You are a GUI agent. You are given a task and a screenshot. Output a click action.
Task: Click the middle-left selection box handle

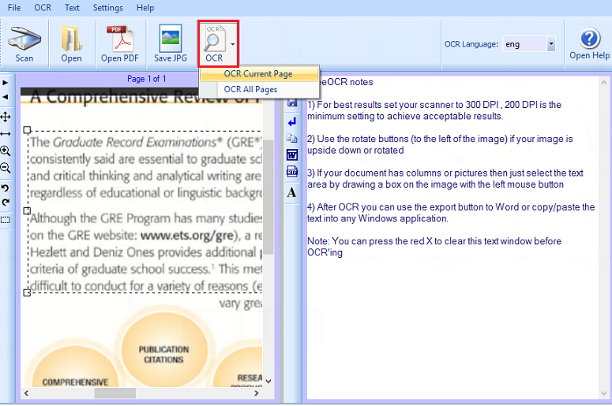(27, 210)
